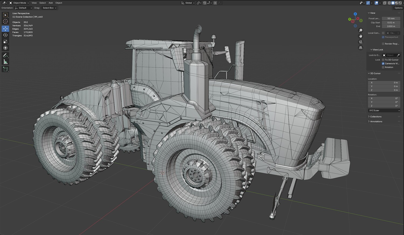The image size is (404, 235).
Task: Click the Focal Length 50 mm field
Action: point(391,19)
